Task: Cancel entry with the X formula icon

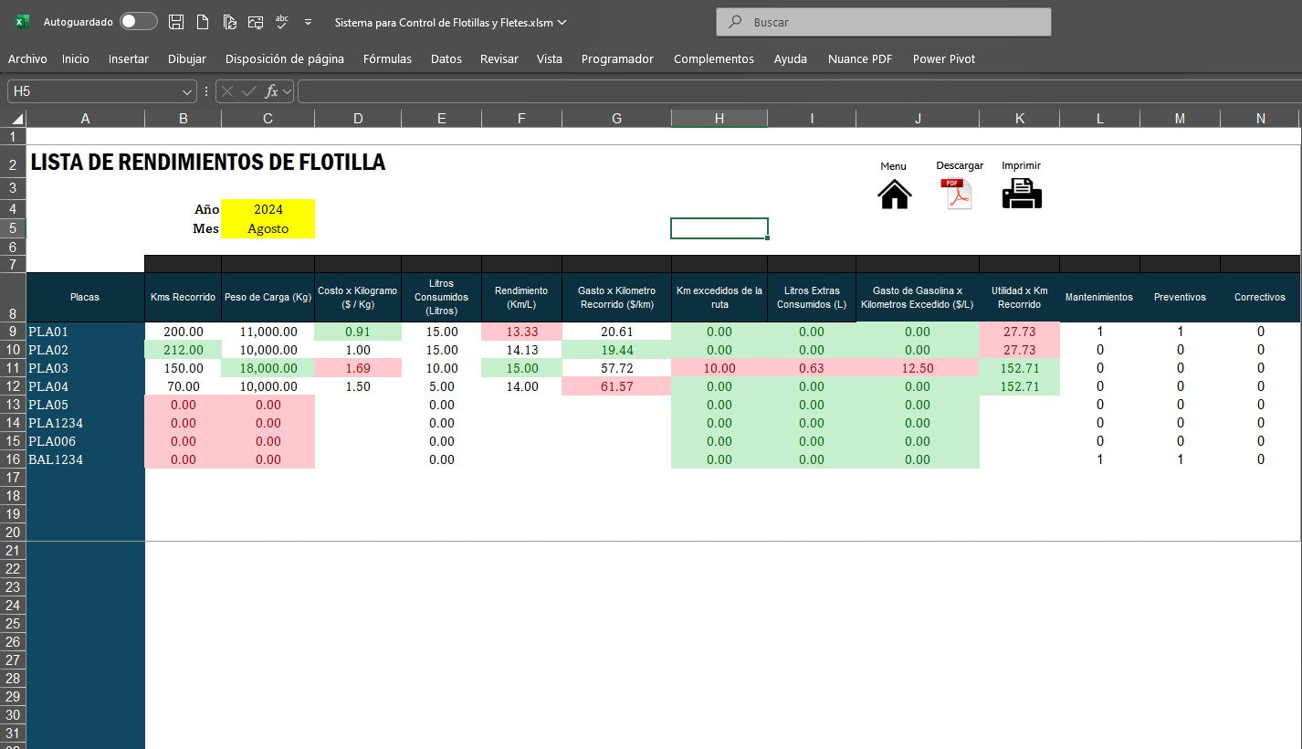Action: pos(226,90)
